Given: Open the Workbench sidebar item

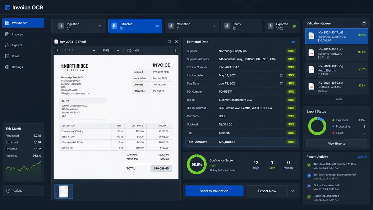Looking at the screenshot, I should 23,23.
